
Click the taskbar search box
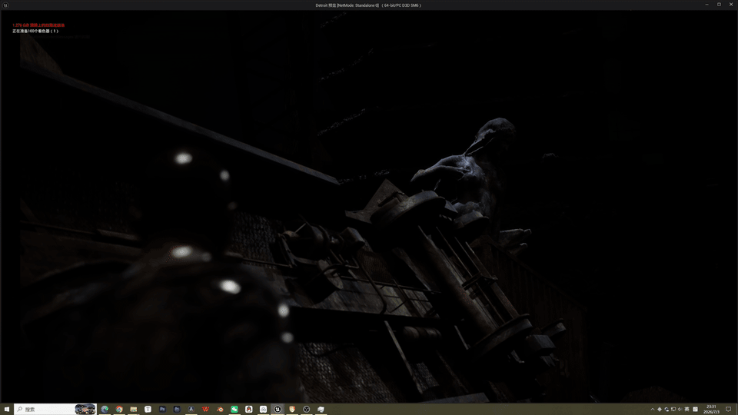pyautogui.click(x=55, y=410)
